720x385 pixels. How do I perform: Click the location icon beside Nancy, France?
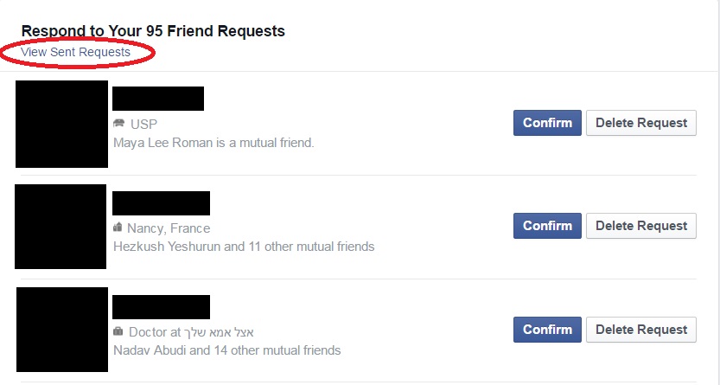pyautogui.click(x=118, y=228)
